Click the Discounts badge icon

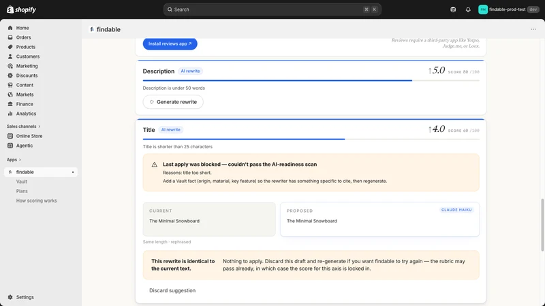(x=10, y=75)
